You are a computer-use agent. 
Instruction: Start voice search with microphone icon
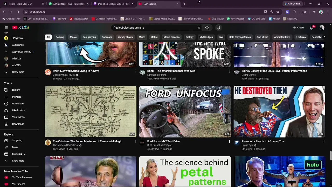pyautogui.click(x=219, y=28)
